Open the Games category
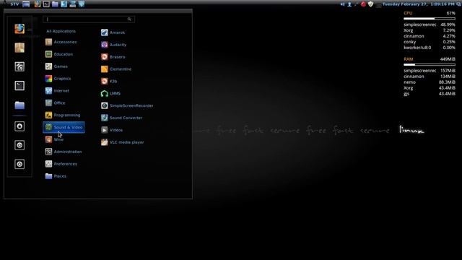 (56, 66)
